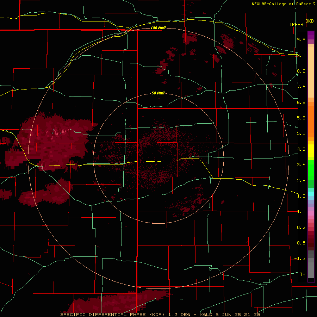Select the 1.8 scale value
This screenshot has width=317, height=317.
pos(301,196)
